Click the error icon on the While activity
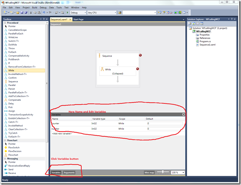 [x=137, y=69]
